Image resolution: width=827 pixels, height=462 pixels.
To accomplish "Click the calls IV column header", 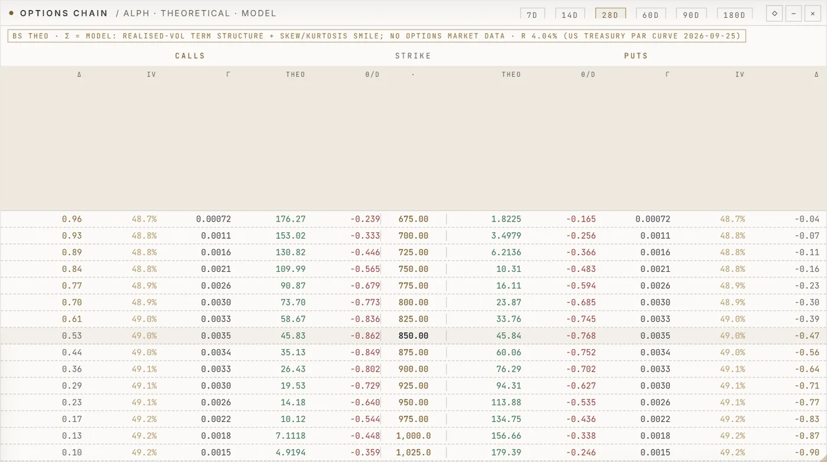I will 151,74.
